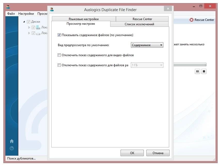Switch to the Языковые настройки tab
The height and width of the screenshot is (168, 222).
click(x=84, y=19)
